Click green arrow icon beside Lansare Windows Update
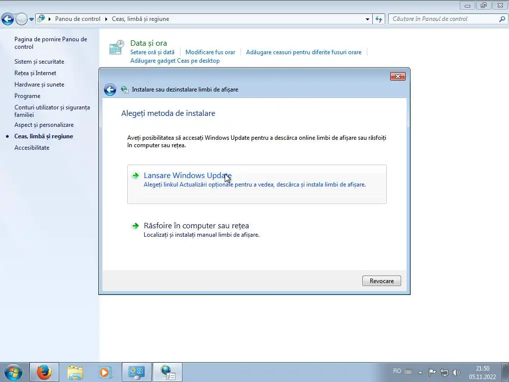The width and height of the screenshot is (509, 382). point(135,176)
